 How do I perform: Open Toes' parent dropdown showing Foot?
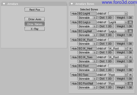click(x=118, y=75)
